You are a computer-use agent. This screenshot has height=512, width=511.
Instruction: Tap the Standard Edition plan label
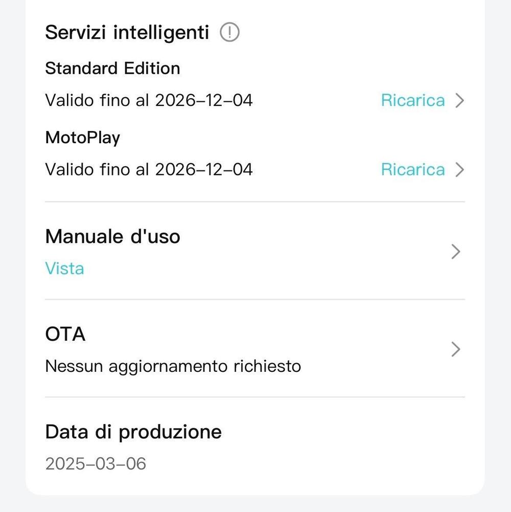coord(112,69)
